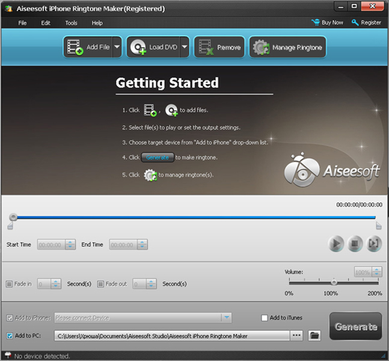Image resolution: width=389 pixels, height=361 pixels.
Task: Check the Add to iTunes option
Action: click(x=265, y=318)
